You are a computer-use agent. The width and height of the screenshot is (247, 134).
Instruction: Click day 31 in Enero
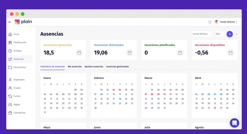click(45, 112)
